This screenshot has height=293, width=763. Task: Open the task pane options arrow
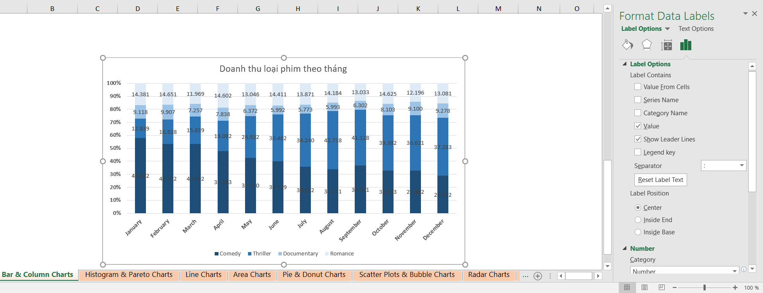[745, 14]
